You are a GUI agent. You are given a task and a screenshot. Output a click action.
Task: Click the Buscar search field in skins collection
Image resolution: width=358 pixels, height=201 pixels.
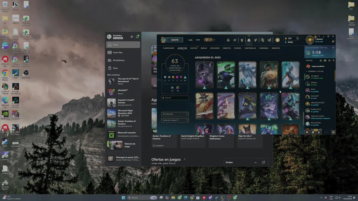(x=175, y=98)
